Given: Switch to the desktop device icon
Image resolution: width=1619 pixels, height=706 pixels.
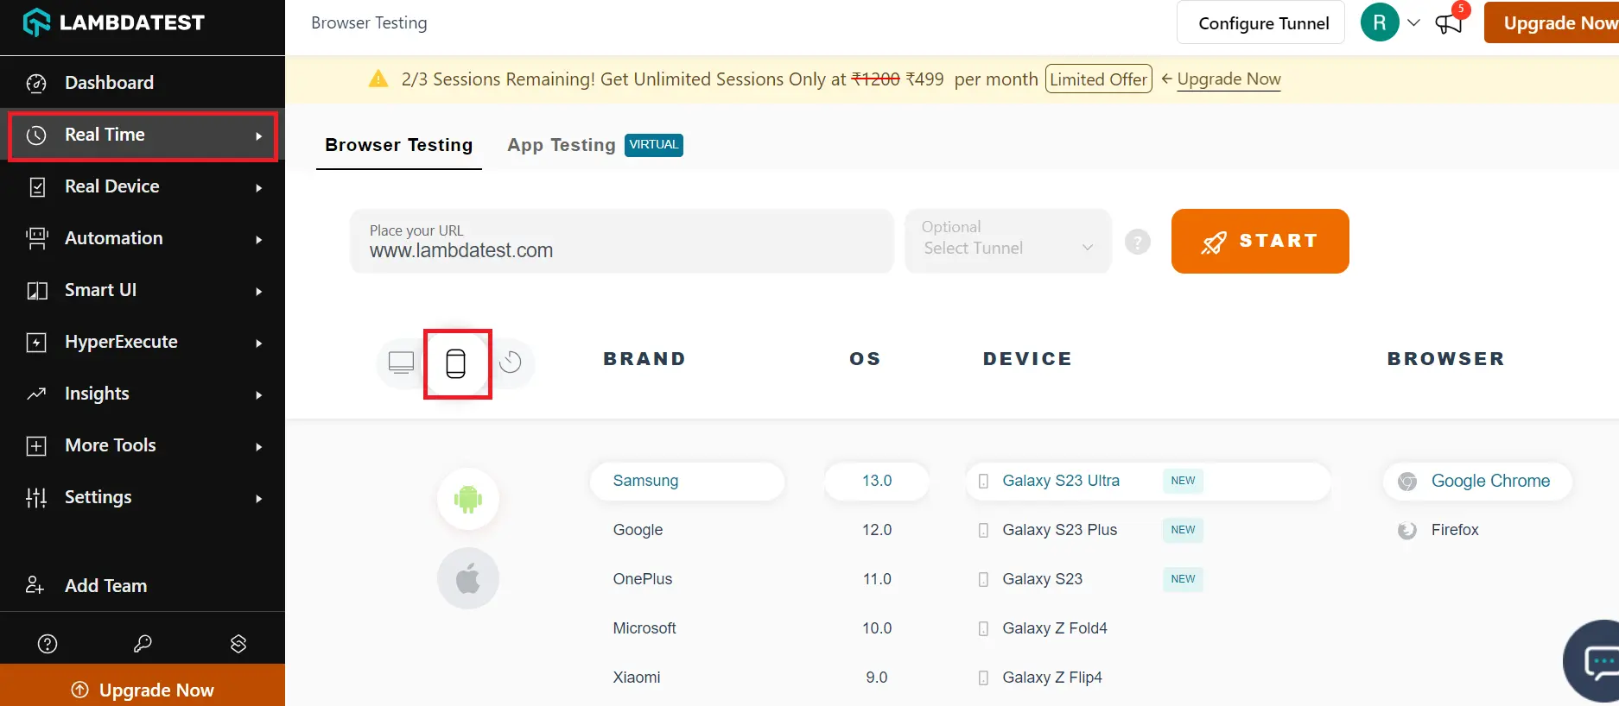Looking at the screenshot, I should [x=401, y=362].
